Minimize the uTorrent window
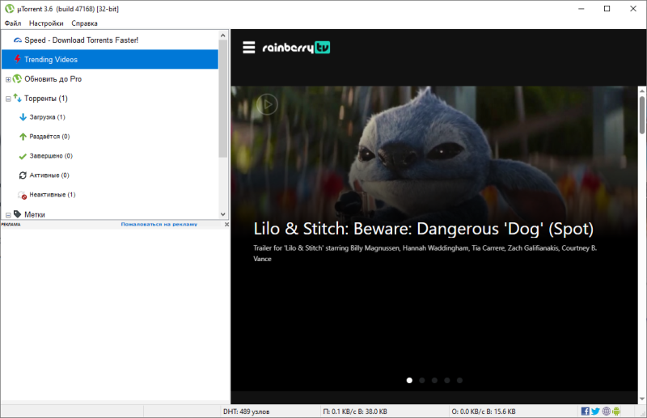The width and height of the screenshot is (647, 418). click(581, 9)
